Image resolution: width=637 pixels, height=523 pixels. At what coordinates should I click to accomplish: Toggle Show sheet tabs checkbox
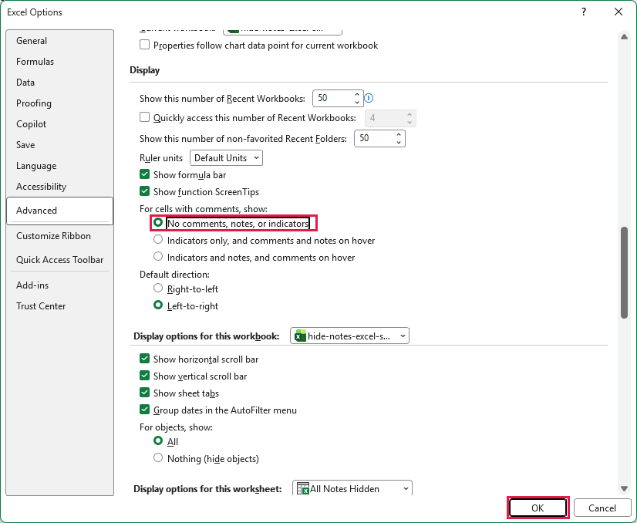[145, 393]
